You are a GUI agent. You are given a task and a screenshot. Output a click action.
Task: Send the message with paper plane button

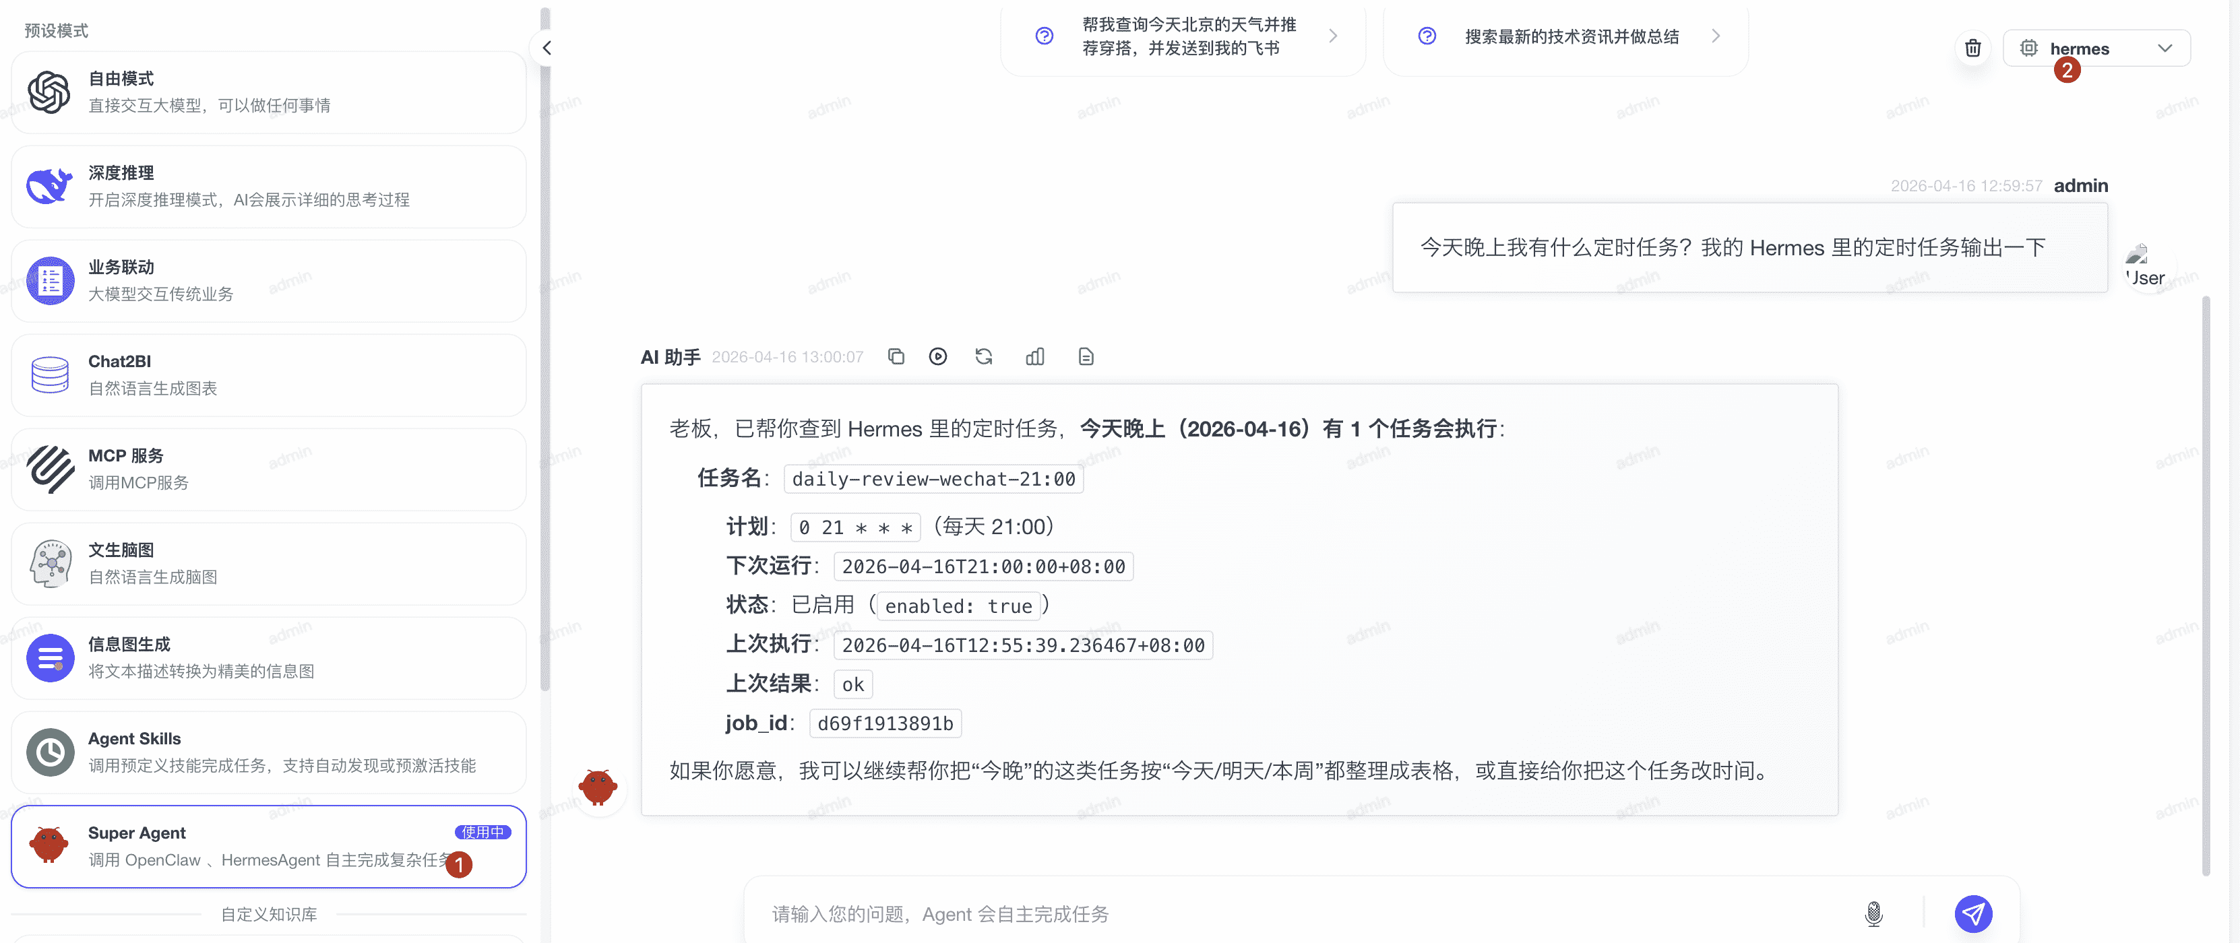click(x=1974, y=914)
